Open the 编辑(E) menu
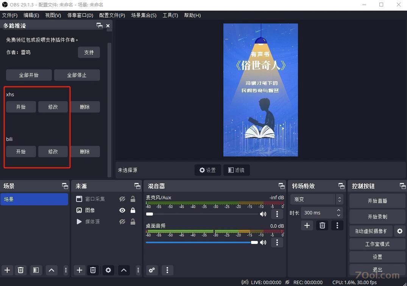The image size is (407, 286). coord(31,15)
